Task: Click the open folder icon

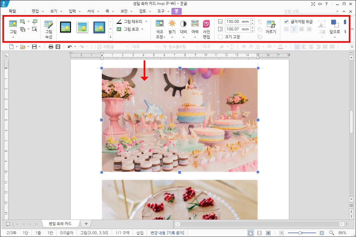Action: (x=23, y=47)
